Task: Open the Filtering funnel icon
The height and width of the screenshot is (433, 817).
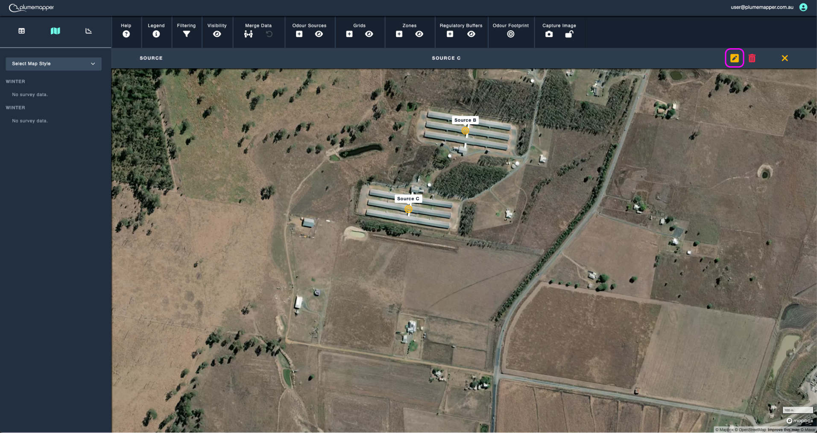Action: tap(186, 34)
